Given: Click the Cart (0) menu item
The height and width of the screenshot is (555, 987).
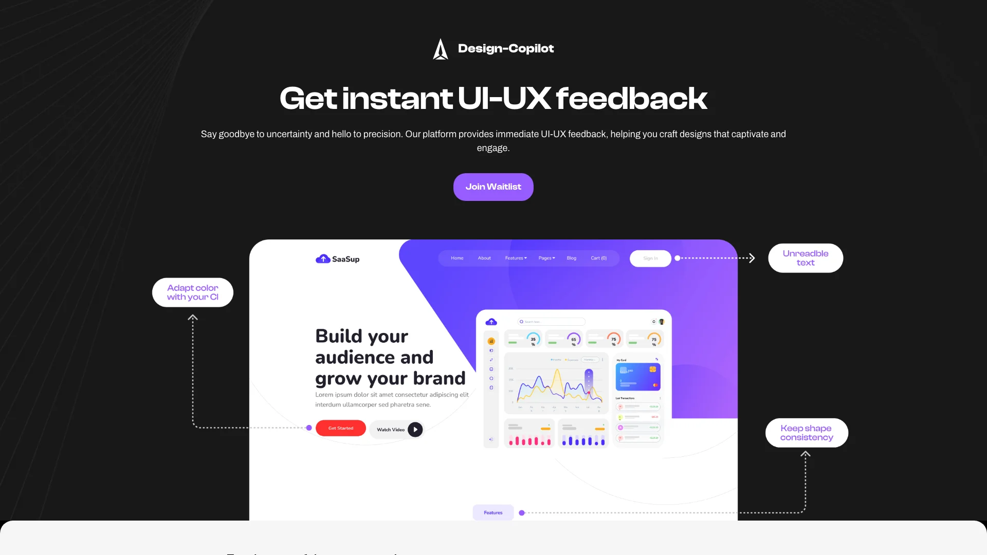Looking at the screenshot, I should click(x=598, y=258).
